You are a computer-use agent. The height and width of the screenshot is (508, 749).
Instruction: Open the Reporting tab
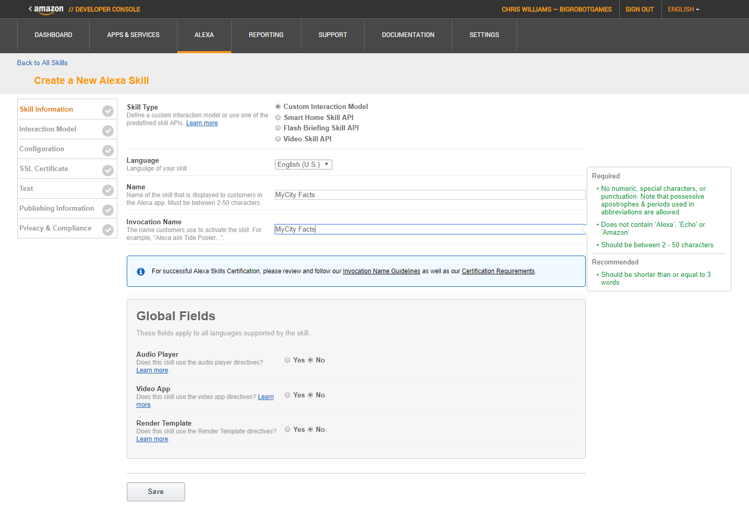click(x=266, y=35)
